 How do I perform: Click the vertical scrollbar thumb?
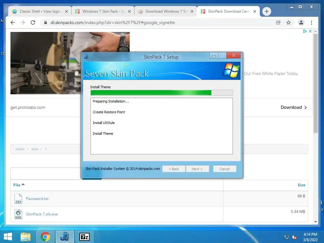pyautogui.click(x=315, y=83)
